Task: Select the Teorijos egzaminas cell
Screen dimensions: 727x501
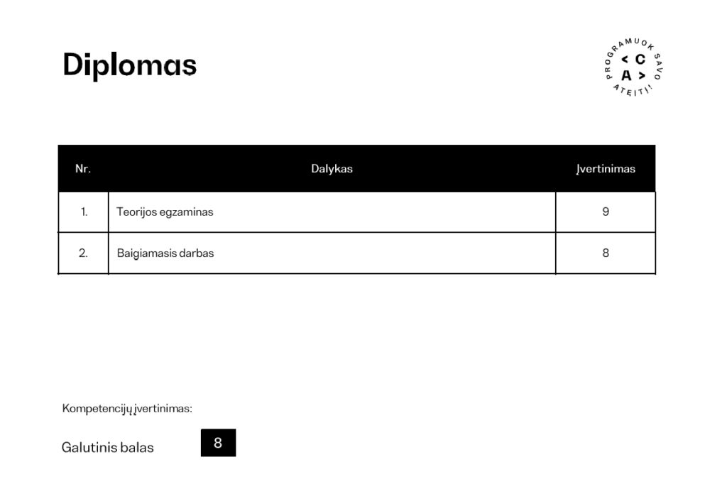Action: [x=165, y=211]
